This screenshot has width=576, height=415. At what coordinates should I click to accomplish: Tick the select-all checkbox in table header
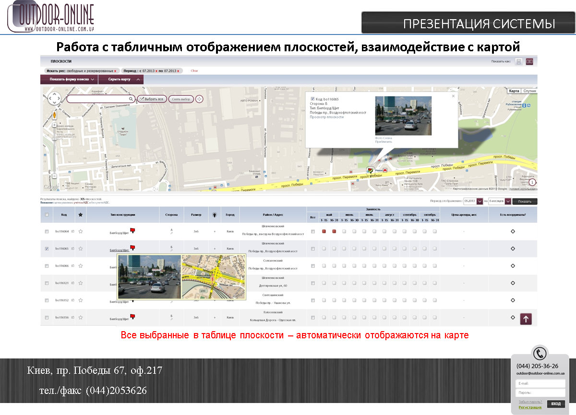tap(47, 215)
